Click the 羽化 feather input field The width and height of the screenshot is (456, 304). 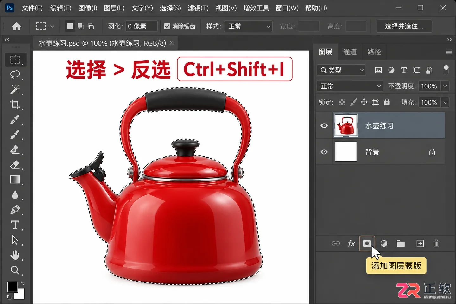click(141, 26)
